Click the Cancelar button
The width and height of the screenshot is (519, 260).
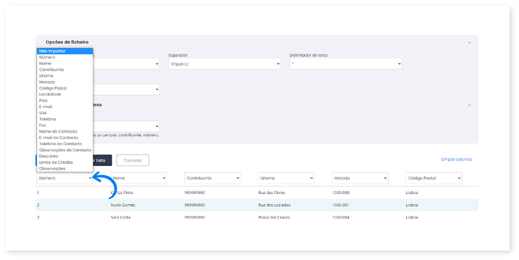[x=132, y=160]
